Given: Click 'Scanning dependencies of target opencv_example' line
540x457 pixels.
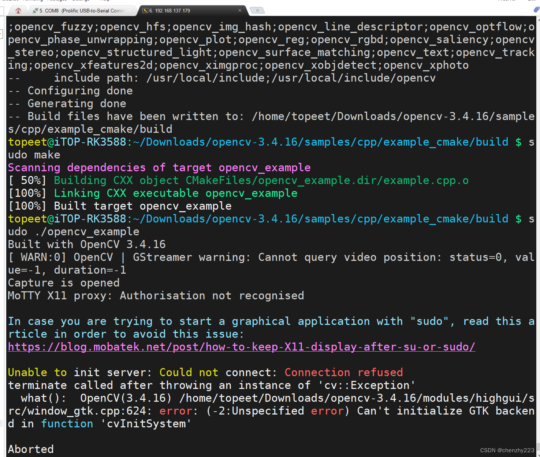Looking at the screenshot, I should click(x=159, y=167).
